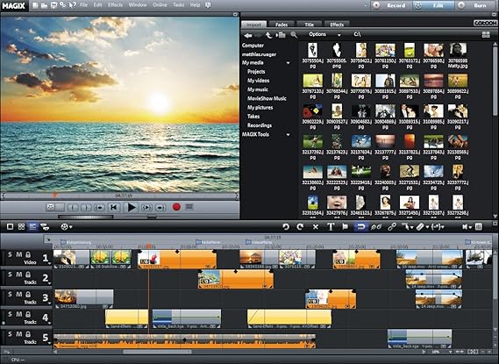Click the media pool back arrow
Viewport: 499px width, 364px height.
coord(248,35)
